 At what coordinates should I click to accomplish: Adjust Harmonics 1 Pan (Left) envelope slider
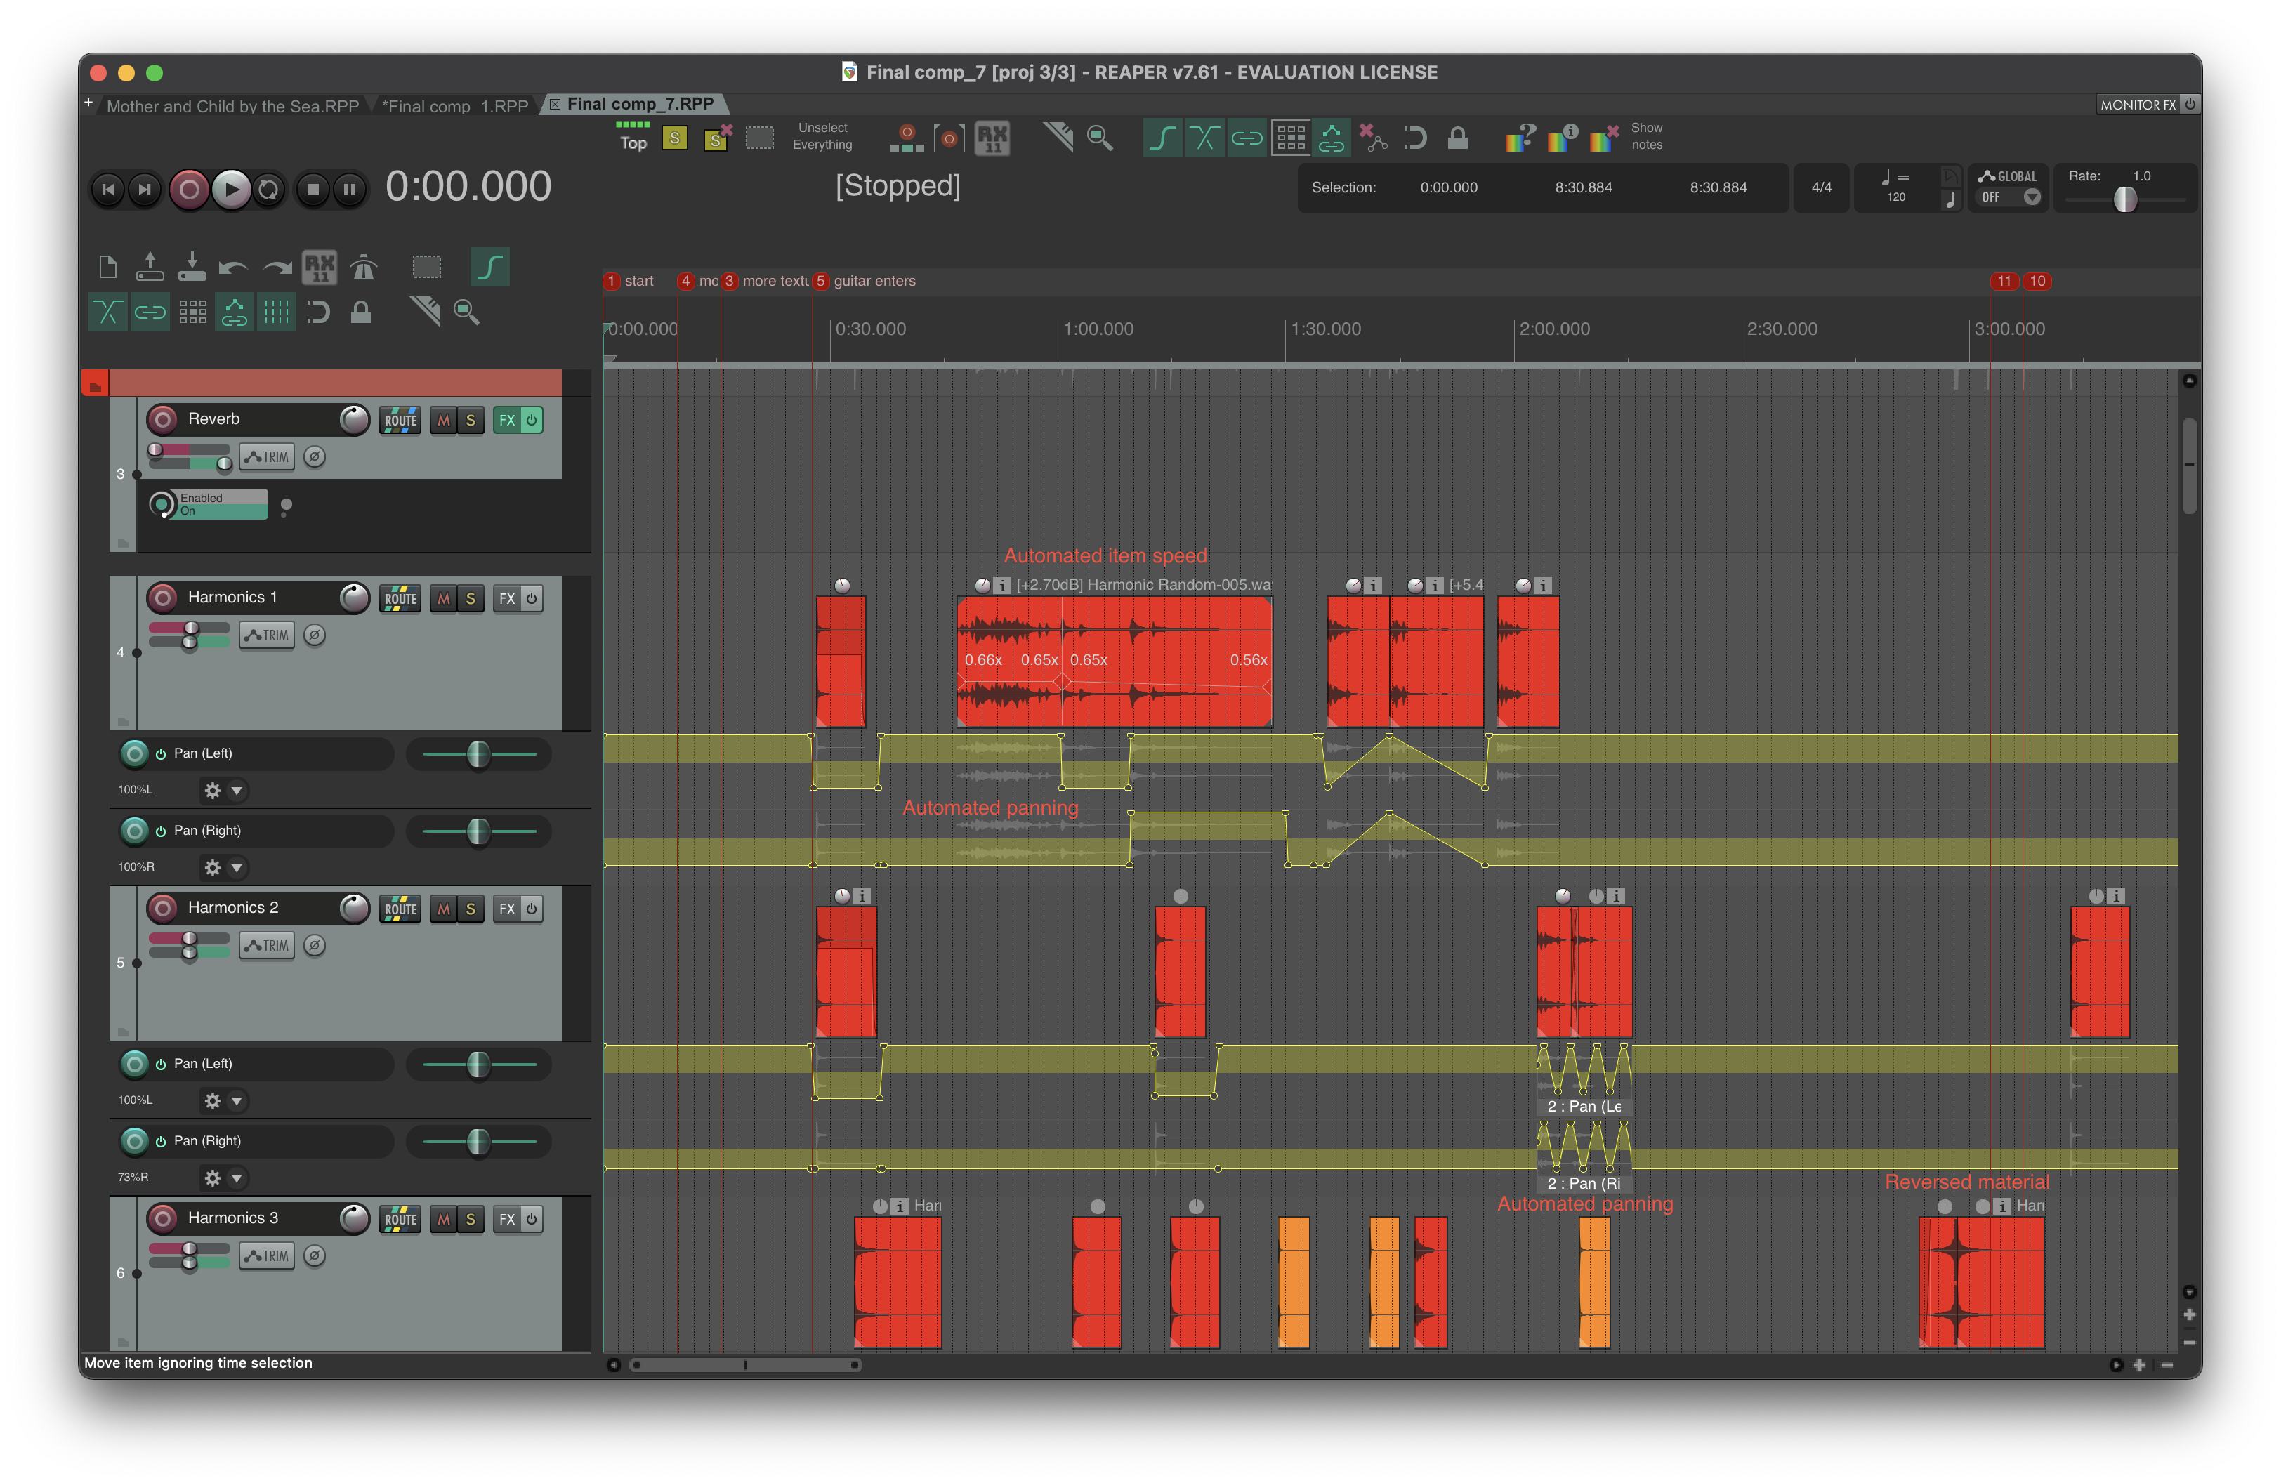(478, 755)
